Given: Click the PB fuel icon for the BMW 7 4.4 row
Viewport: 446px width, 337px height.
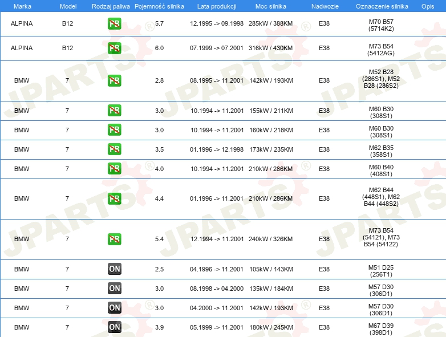Looking at the screenshot, I should pos(114,198).
